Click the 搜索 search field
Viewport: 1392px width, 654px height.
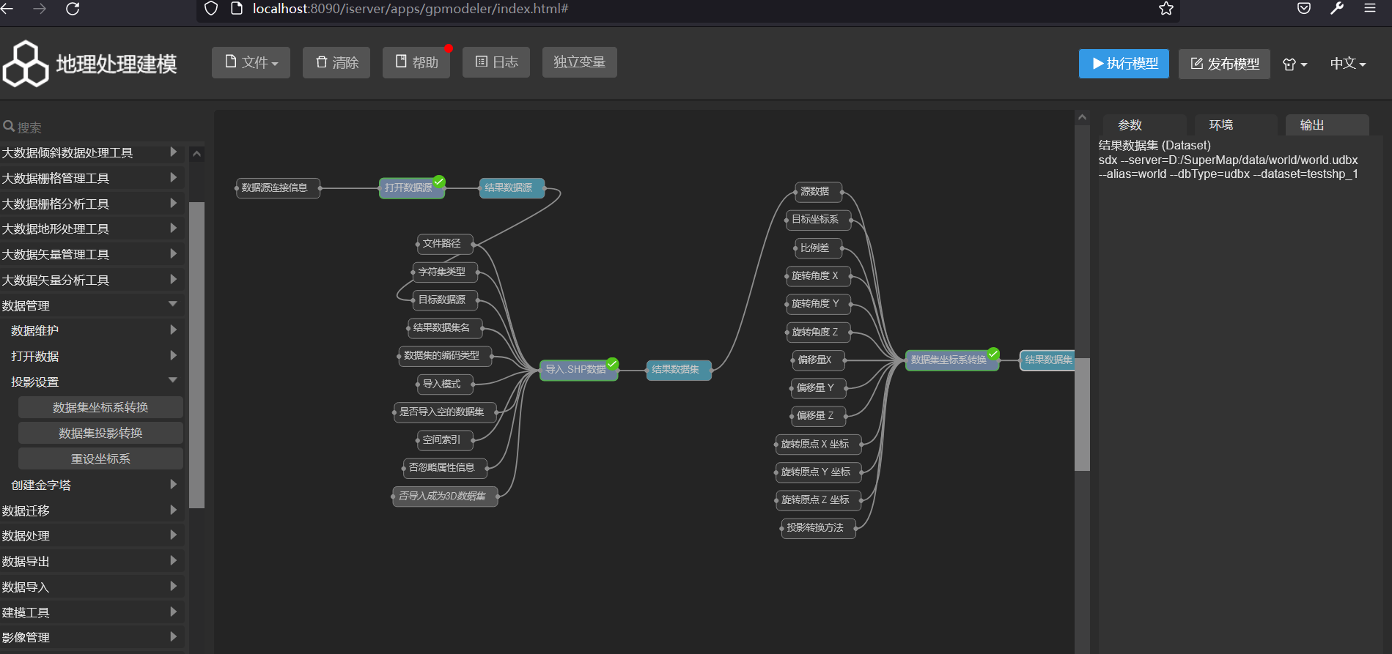coord(95,127)
